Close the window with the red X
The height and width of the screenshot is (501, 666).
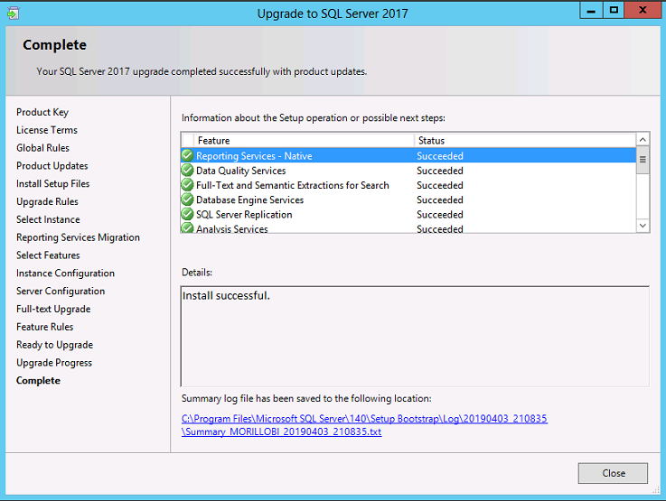(x=643, y=10)
